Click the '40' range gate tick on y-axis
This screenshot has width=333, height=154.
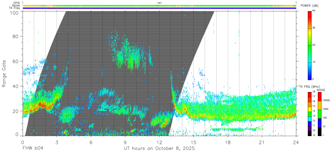click(x=15, y=86)
